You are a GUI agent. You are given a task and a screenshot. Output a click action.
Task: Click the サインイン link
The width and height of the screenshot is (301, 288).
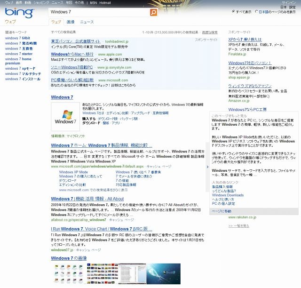click(288, 3)
